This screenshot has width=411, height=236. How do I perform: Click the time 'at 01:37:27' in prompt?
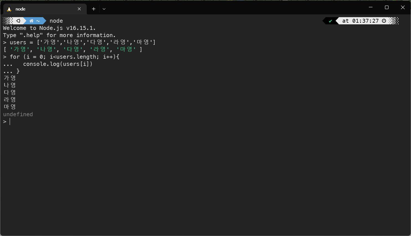coord(360,21)
